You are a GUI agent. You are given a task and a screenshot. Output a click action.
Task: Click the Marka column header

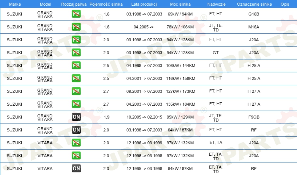15,4
